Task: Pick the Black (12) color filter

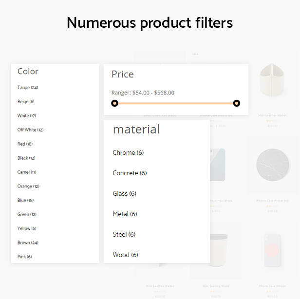Action: click(x=26, y=158)
